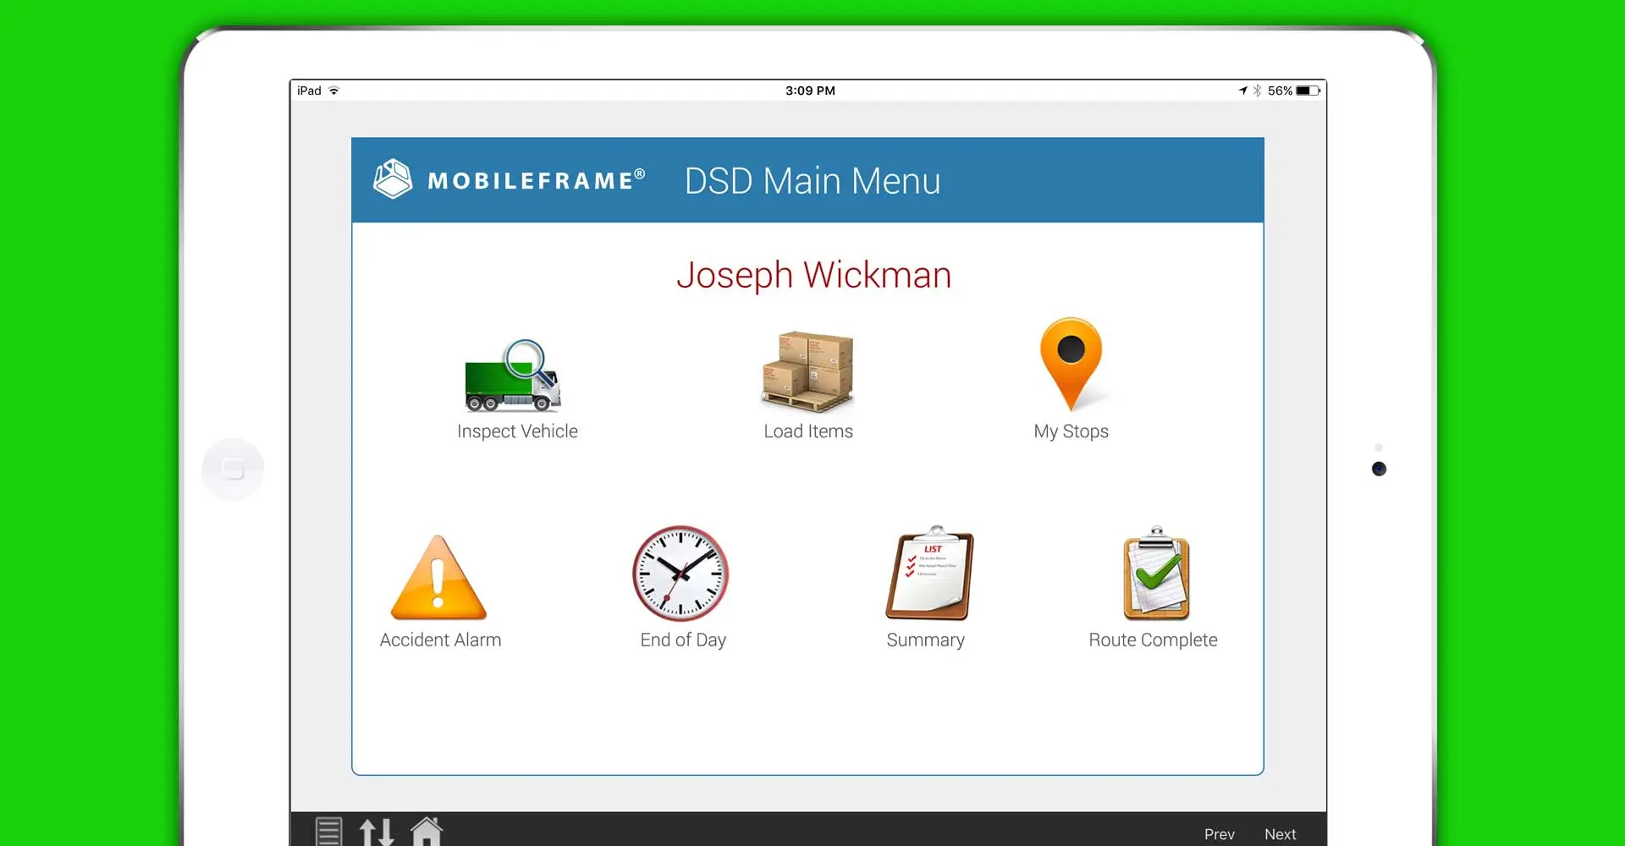Click the My Stops label

(1071, 431)
